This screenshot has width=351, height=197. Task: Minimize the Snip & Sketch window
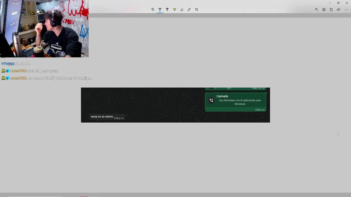[x=330, y=3]
